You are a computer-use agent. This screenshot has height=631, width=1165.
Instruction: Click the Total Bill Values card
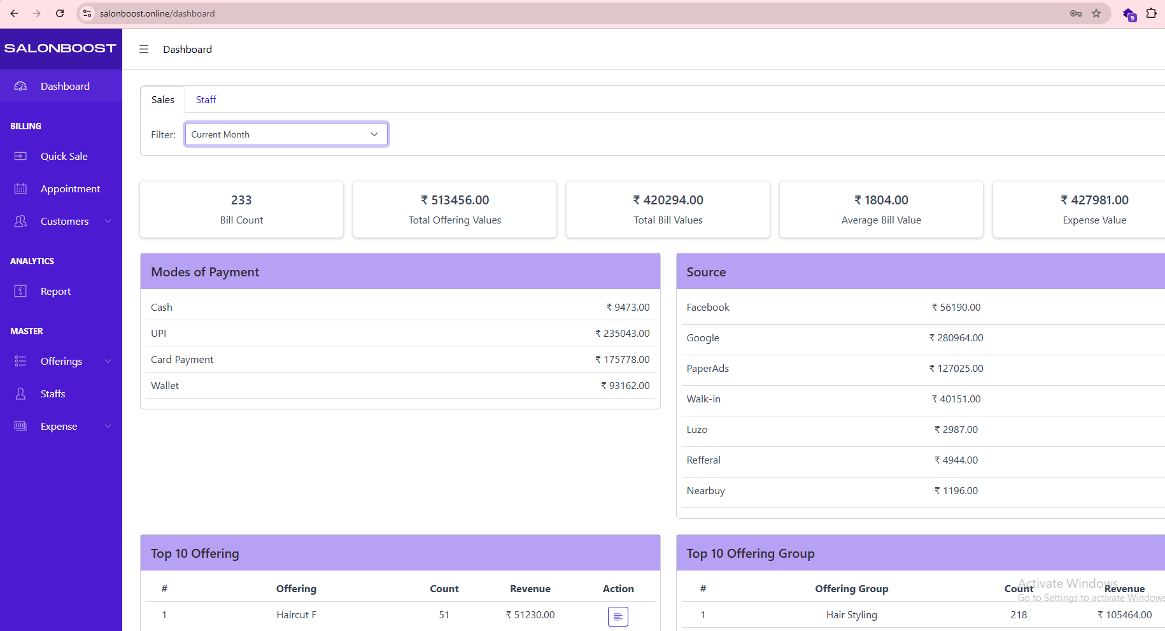tap(668, 209)
